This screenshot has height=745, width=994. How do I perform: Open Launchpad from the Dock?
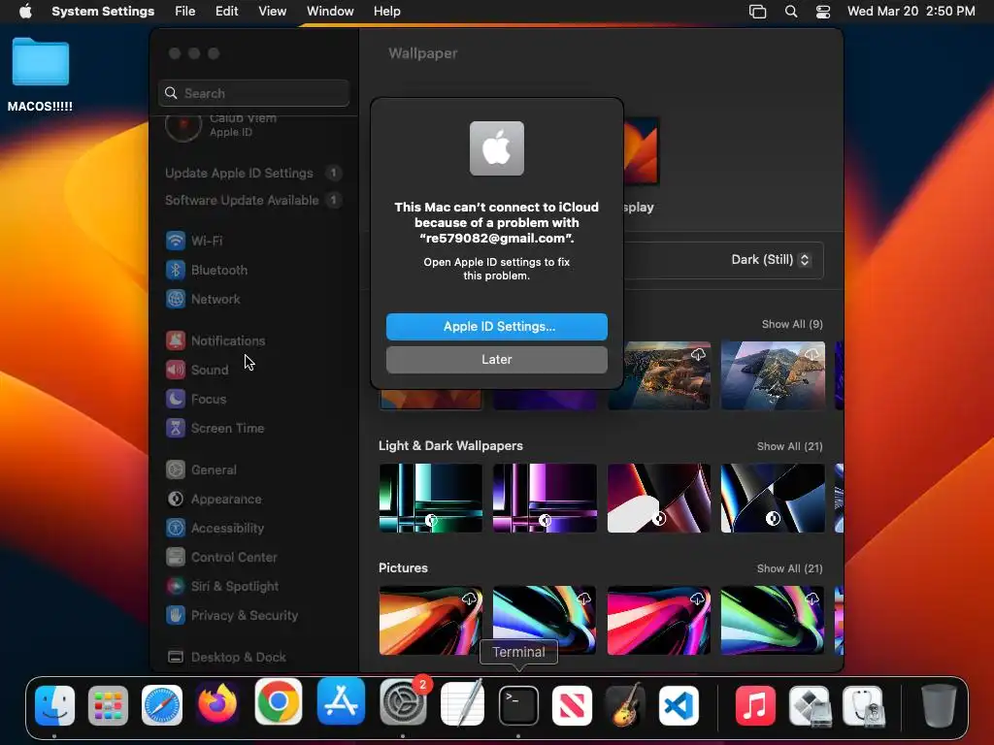108,705
